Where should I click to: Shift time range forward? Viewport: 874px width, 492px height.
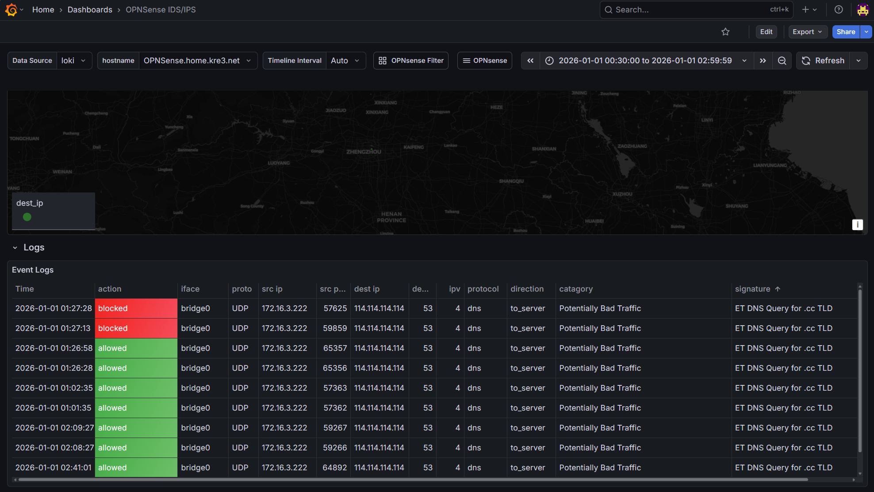tap(763, 61)
